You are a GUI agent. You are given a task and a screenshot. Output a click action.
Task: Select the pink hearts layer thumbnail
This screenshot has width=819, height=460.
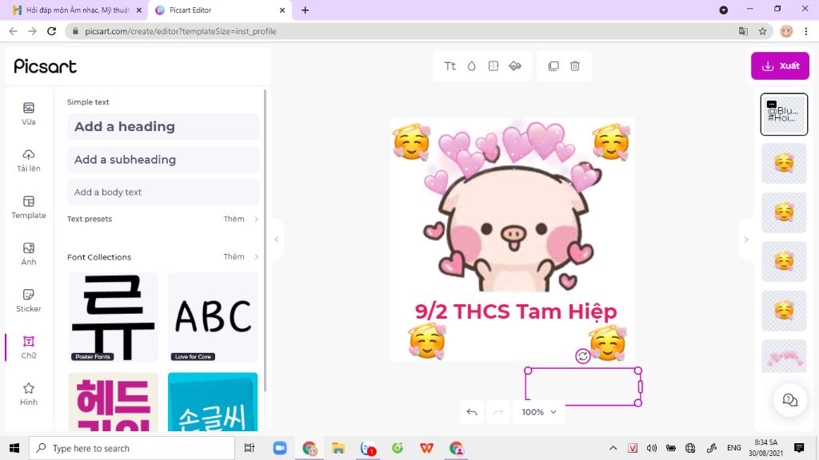point(784,356)
